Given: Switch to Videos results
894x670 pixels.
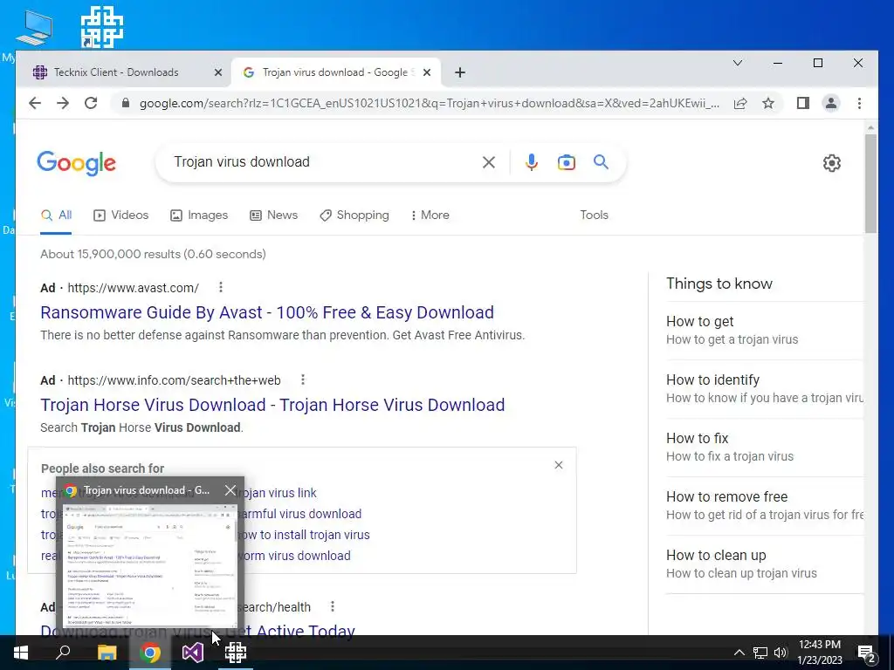Looking at the screenshot, I should click(x=120, y=215).
